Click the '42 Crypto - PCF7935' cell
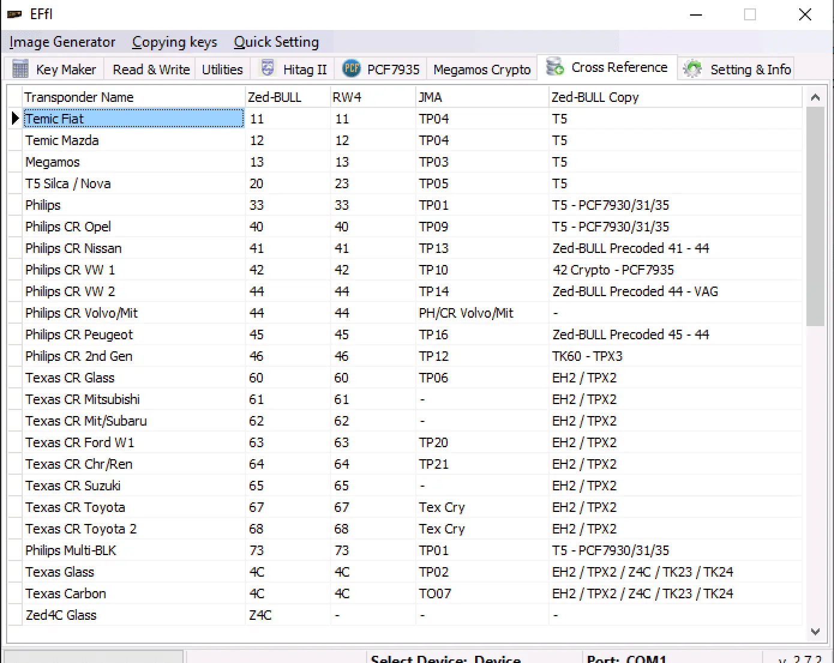The image size is (834, 663). (675, 270)
